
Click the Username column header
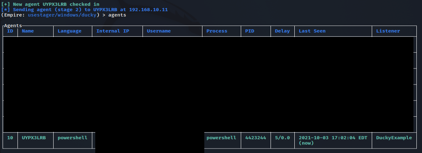pyautogui.click(x=159, y=31)
